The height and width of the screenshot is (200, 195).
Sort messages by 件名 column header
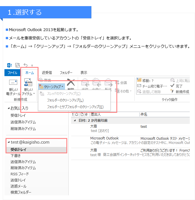(144, 114)
